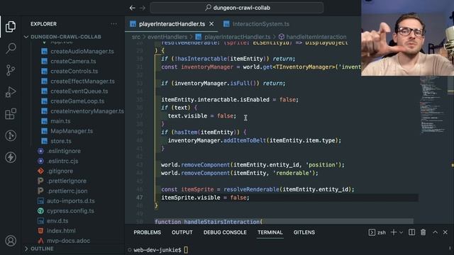The height and width of the screenshot is (255, 454).
Task: Open the Source Control view
Action: click(11, 70)
